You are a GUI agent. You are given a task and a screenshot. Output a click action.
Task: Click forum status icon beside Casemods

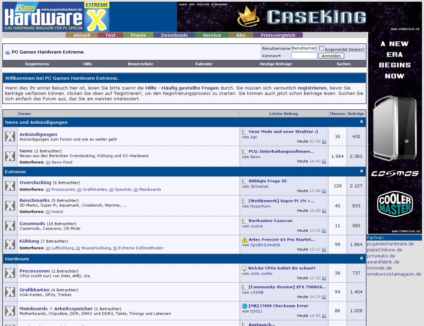click(x=10, y=226)
